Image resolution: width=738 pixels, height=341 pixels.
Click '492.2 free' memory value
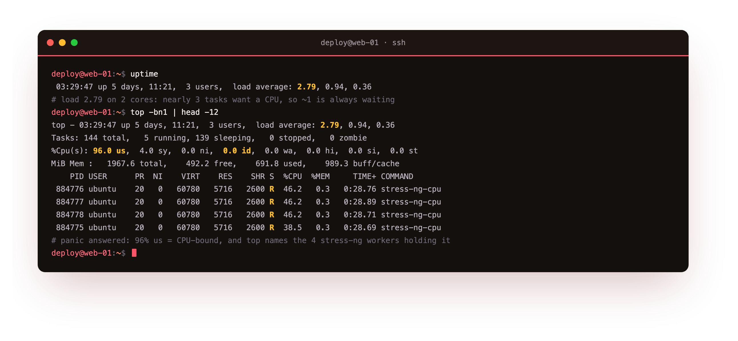tap(209, 164)
